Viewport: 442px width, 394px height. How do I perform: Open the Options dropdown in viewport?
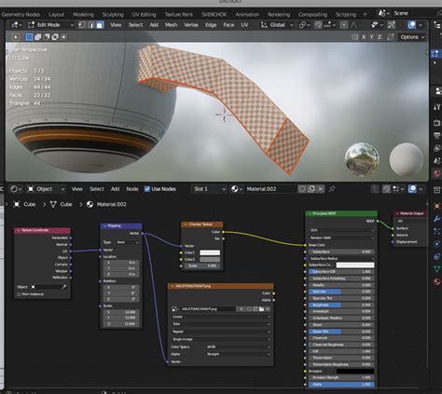(412, 37)
